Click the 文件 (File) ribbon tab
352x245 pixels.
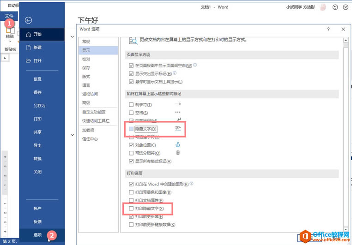pyautogui.click(x=9, y=16)
